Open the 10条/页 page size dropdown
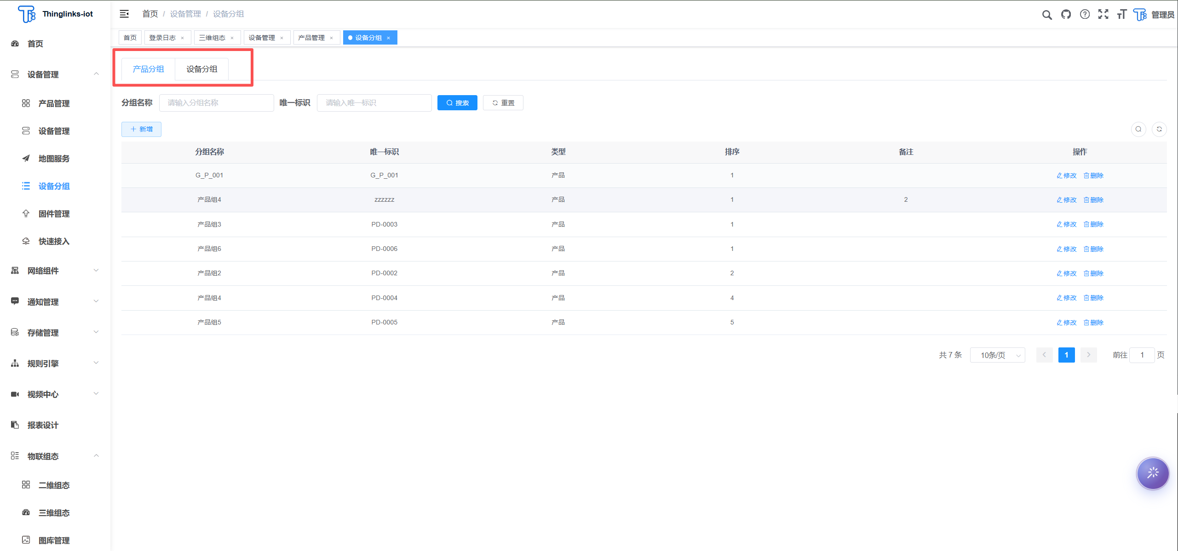The width and height of the screenshot is (1178, 551). (x=997, y=355)
